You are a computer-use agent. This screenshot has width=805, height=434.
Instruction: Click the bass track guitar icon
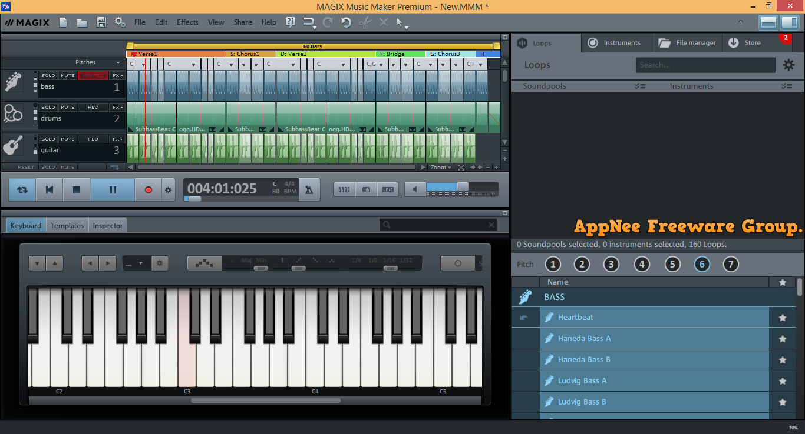coord(13,82)
